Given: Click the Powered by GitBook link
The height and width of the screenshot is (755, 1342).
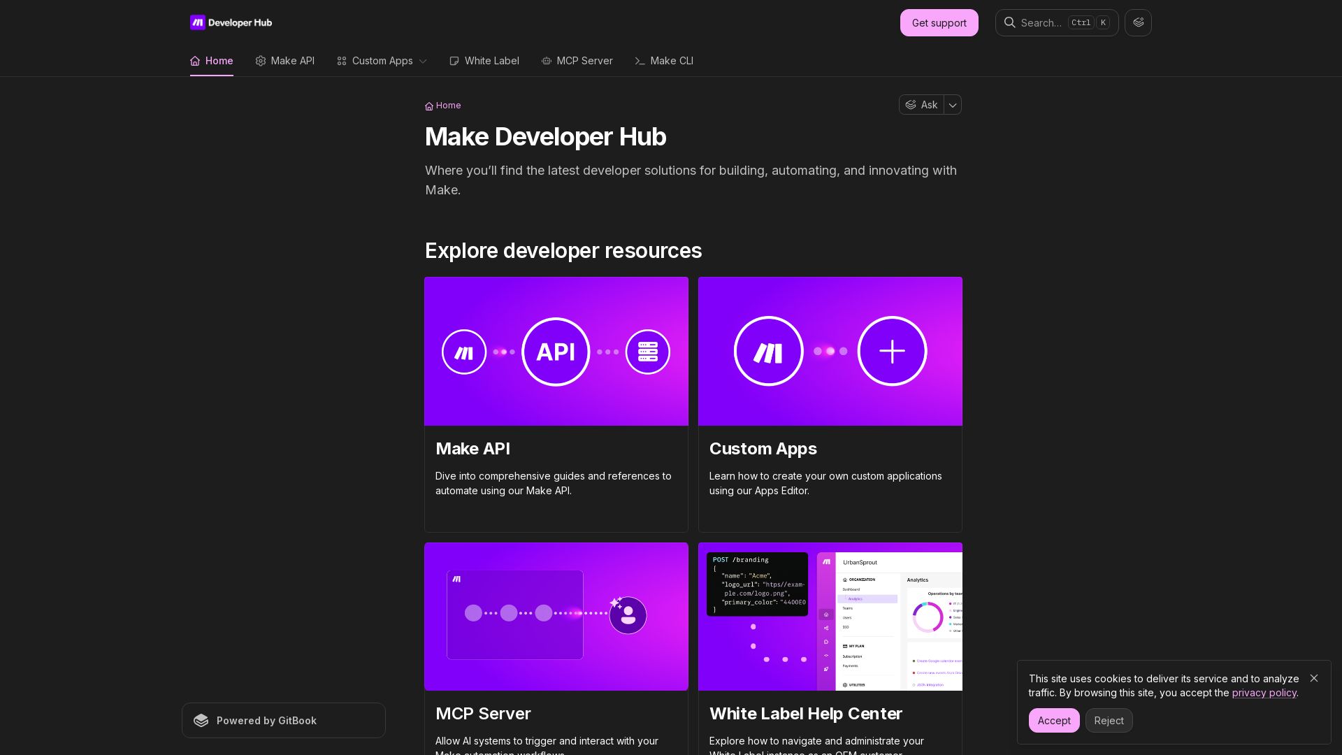Looking at the screenshot, I should (x=284, y=721).
